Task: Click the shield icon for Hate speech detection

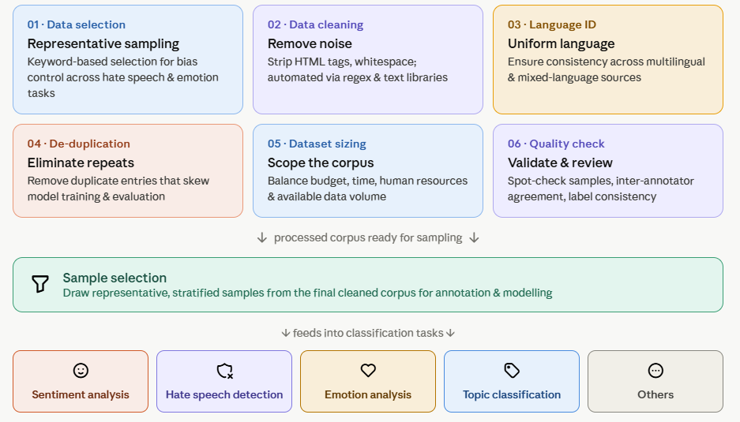Action: coord(224,371)
